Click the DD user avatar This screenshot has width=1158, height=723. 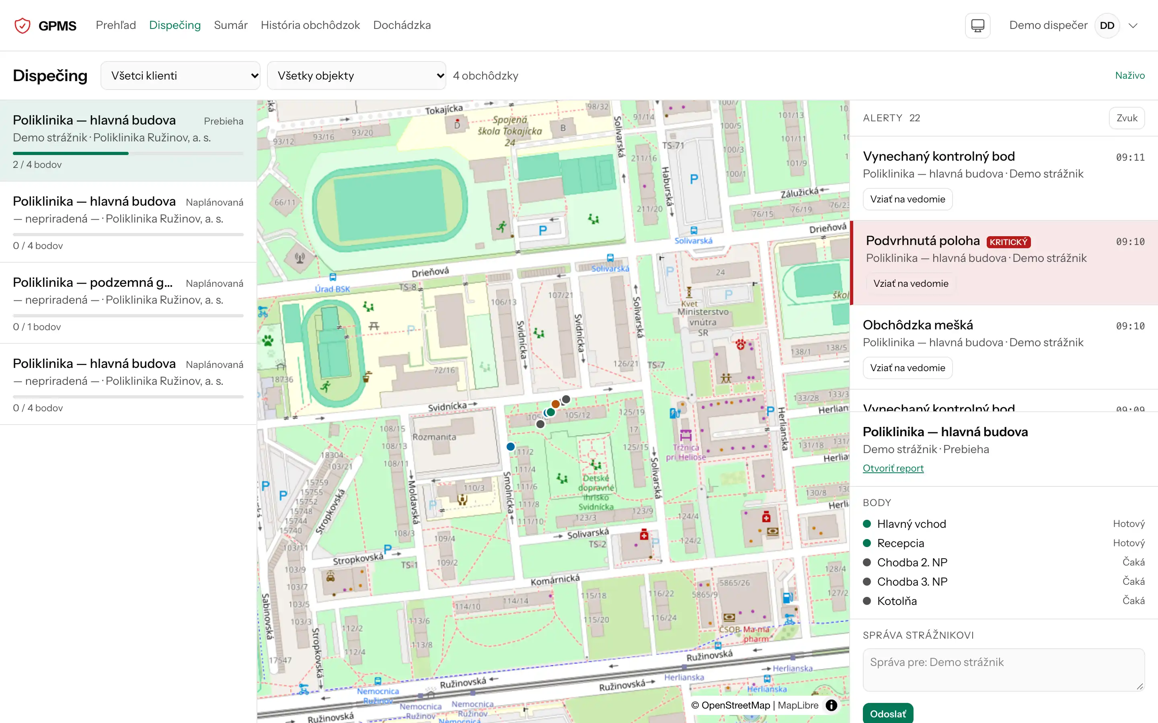[1107, 25]
